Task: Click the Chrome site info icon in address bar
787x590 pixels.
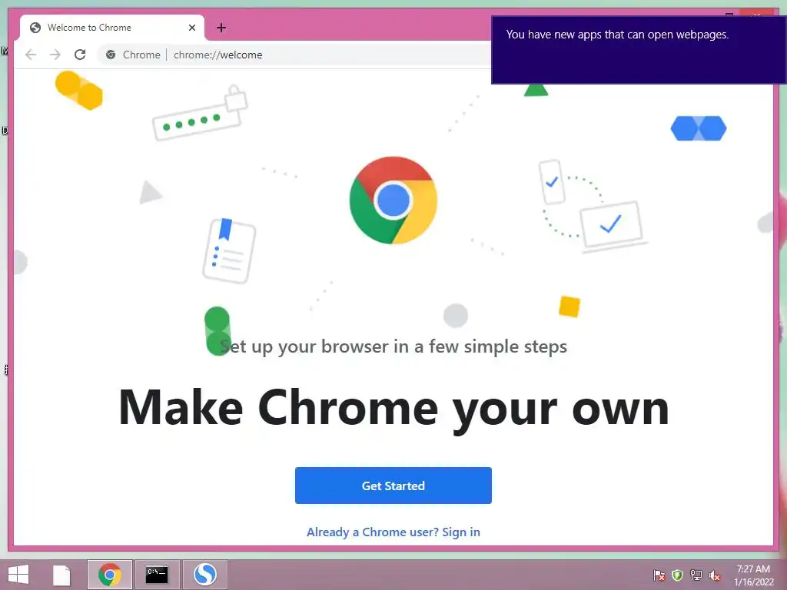Action: pos(111,55)
